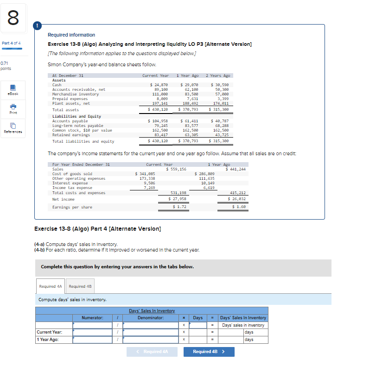Click the printer graphic above the Print label
Viewport: 376px width, 379px height.
click(14, 107)
